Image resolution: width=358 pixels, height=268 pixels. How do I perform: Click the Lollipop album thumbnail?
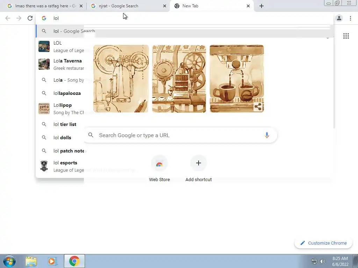[x=44, y=109]
